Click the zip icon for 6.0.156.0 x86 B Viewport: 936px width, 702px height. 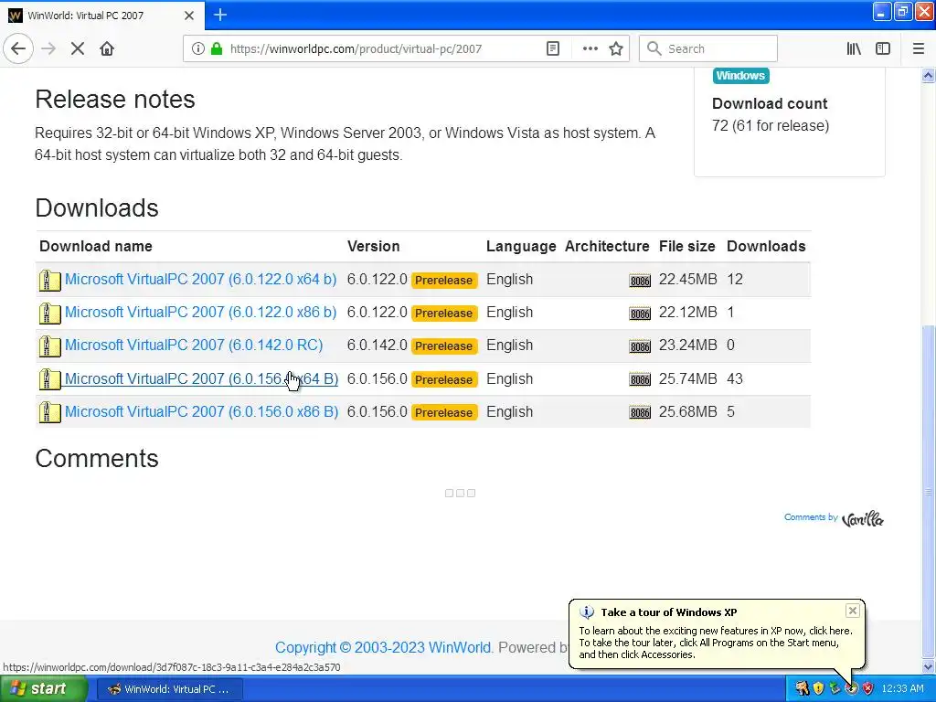pyautogui.click(x=49, y=412)
